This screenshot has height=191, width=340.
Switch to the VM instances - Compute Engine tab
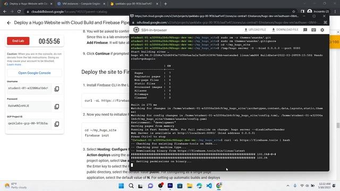(x=81, y=4)
